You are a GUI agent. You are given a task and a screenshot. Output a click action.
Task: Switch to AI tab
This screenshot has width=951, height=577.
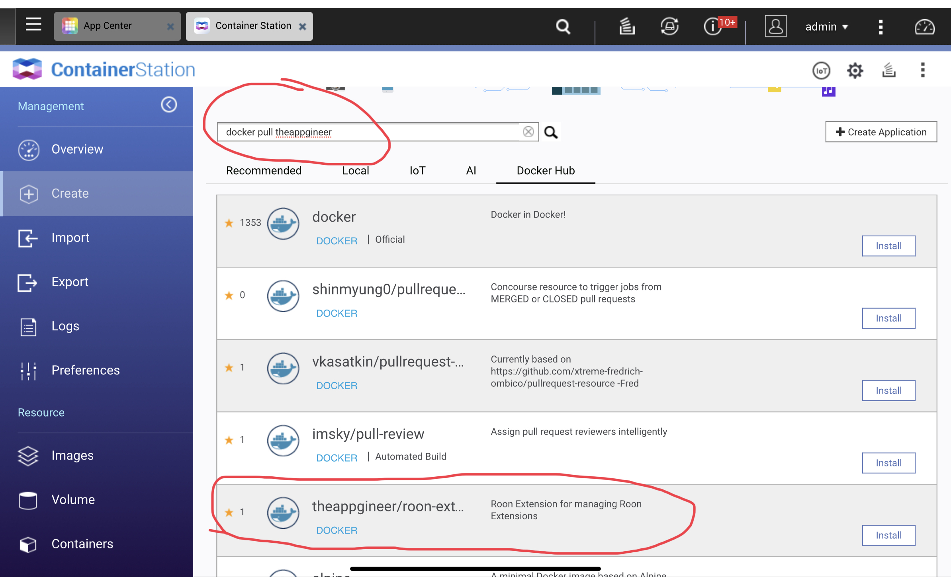click(471, 170)
